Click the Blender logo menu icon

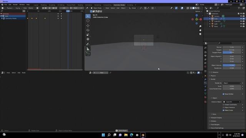tap(2, 5)
